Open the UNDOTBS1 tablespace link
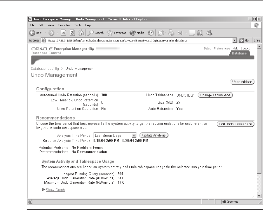263x210 pixels. point(186,95)
